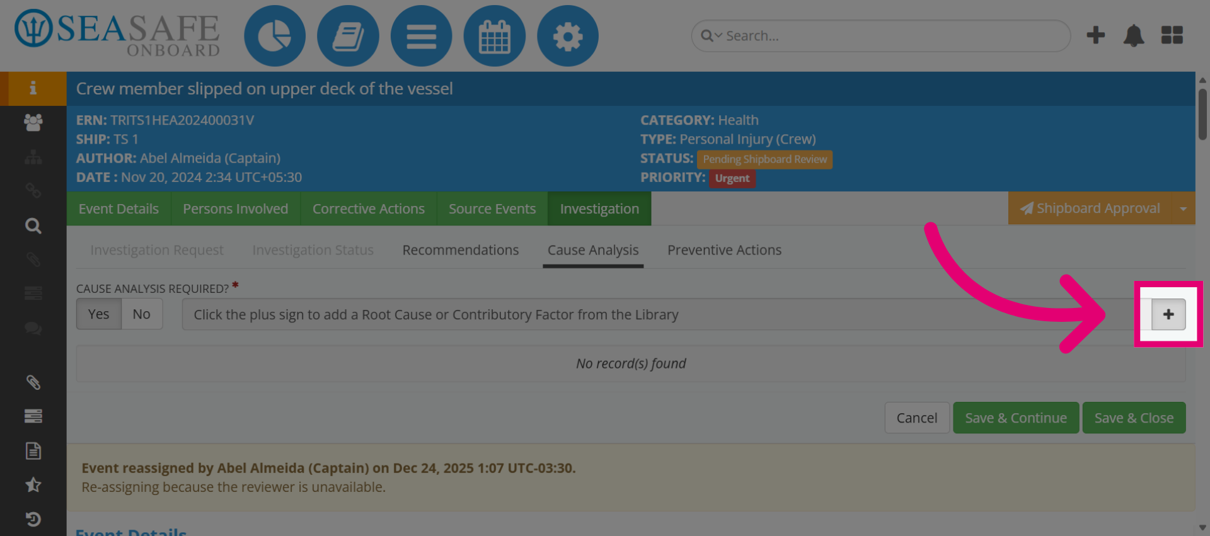Viewport: 1210px width, 536px height.
Task: Set Cause Analysis Required to Yes
Action: coord(98,314)
